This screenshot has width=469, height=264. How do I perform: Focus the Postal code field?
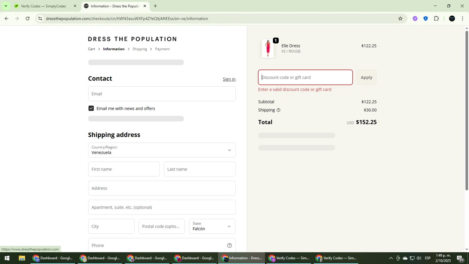click(x=162, y=226)
